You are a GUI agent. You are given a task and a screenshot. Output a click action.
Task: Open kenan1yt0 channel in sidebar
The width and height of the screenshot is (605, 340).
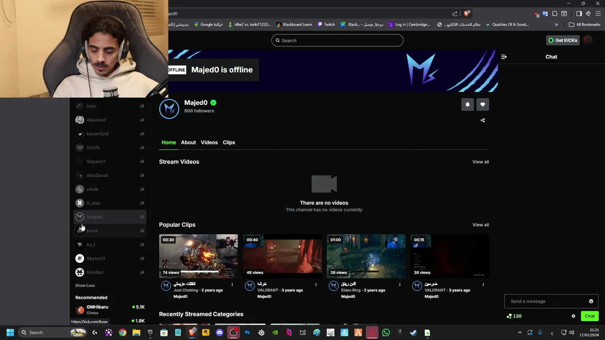[110, 134]
